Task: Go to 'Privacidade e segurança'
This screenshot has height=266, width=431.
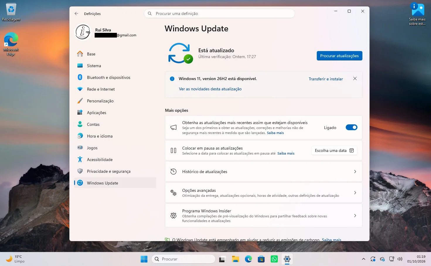Action: click(x=115, y=171)
